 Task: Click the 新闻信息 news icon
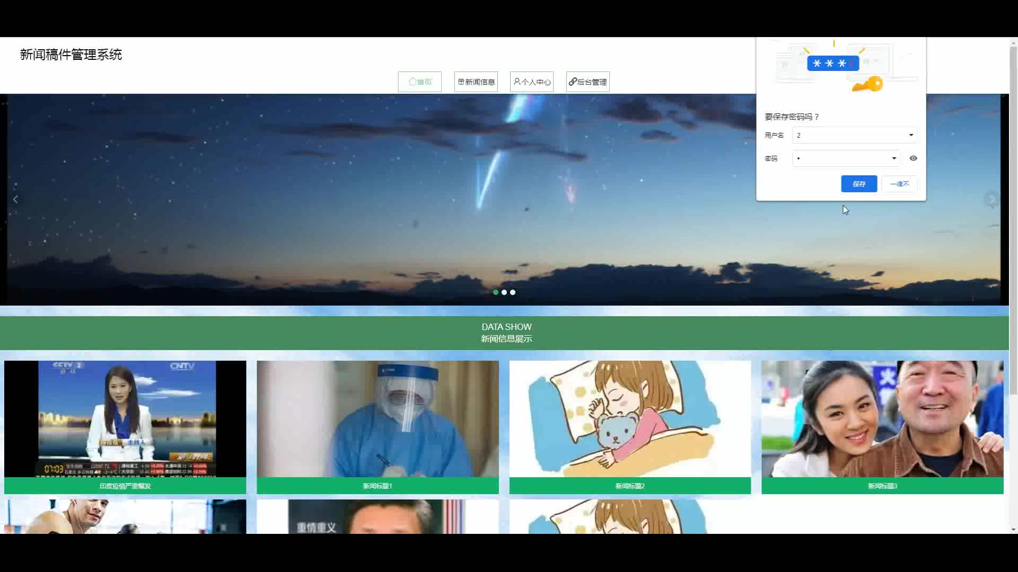tap(461, 82)
